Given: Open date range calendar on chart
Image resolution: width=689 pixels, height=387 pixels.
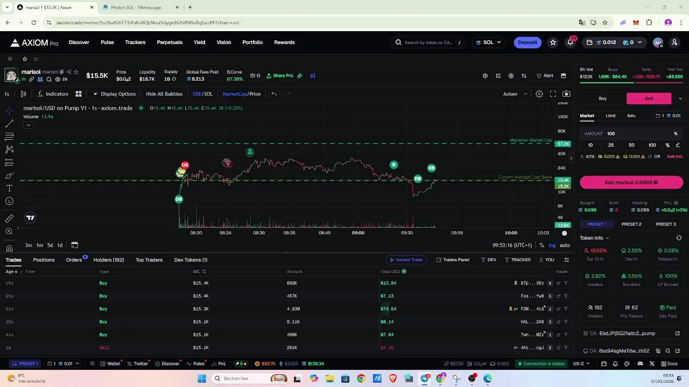Looking at the screenshot, I should tap(74, 245).
